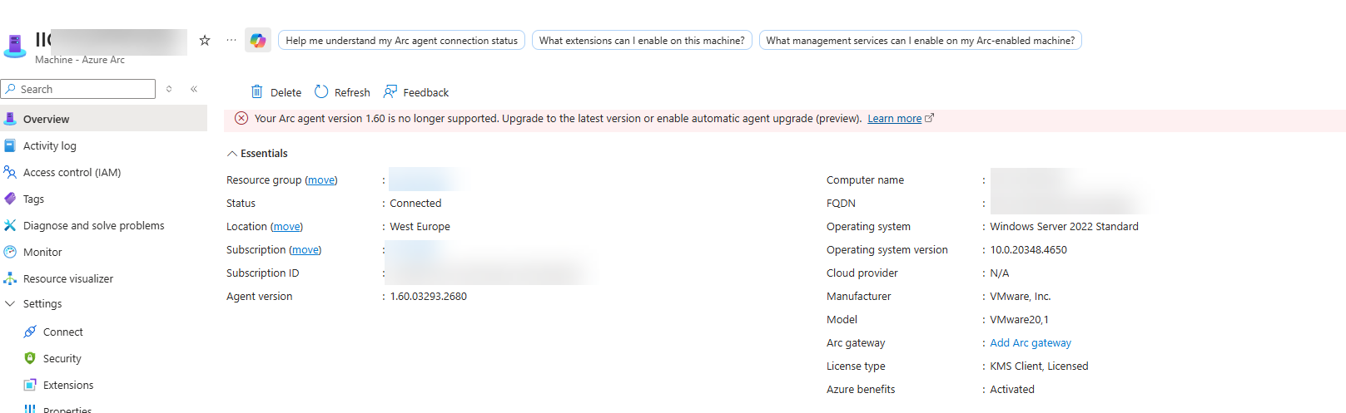This screenshot has width=1346, height=413.
Task: Click the Activity log icon
Action: 10,145
